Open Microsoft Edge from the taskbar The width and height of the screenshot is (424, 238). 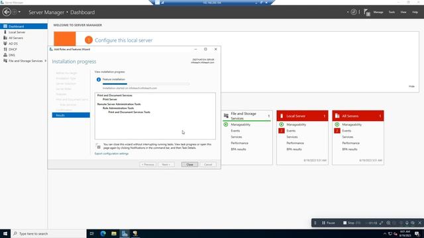[x=103, y=233]
